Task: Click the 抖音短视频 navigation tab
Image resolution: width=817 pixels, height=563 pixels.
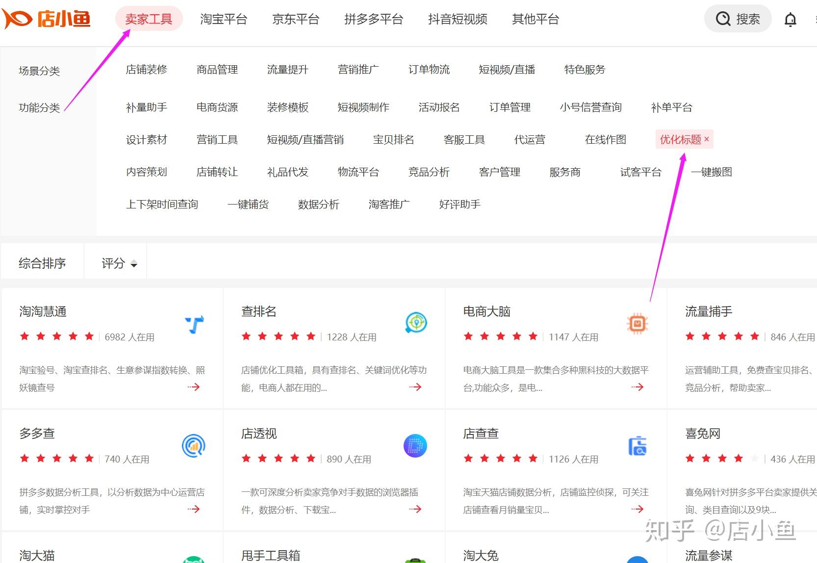Action: click(x=458, y=19)
